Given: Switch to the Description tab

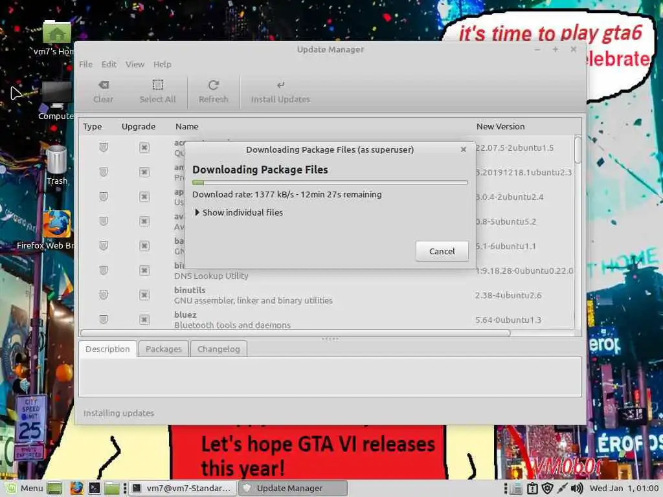Looking at the screenshot, I should (108, 349).
